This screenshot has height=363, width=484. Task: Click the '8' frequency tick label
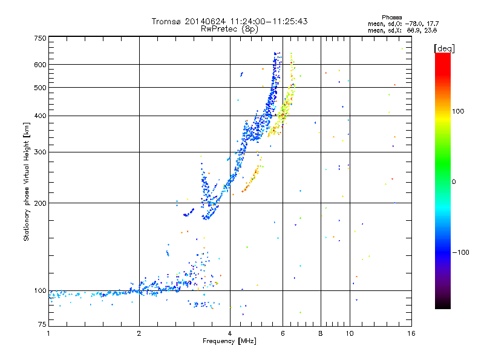coord(321,333)
